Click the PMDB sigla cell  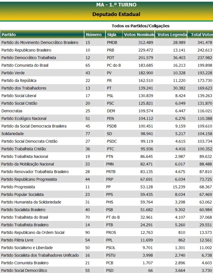coord(112,43)
